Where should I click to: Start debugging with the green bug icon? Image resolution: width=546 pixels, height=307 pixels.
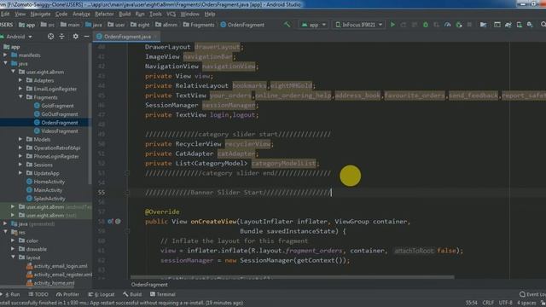(426, 25)
